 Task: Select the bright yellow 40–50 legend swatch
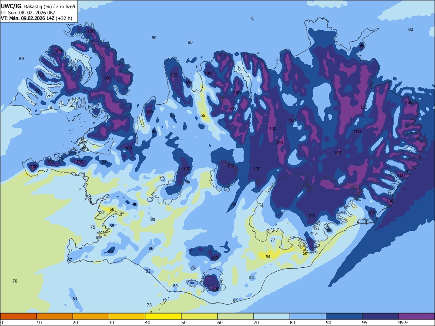coord(163,316)
